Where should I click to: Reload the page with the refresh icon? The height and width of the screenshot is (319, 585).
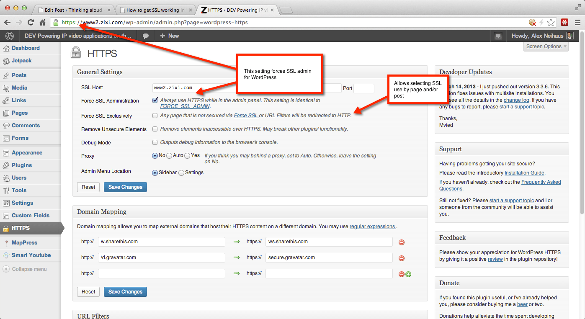pyautogui.click(x=31, y=23)
